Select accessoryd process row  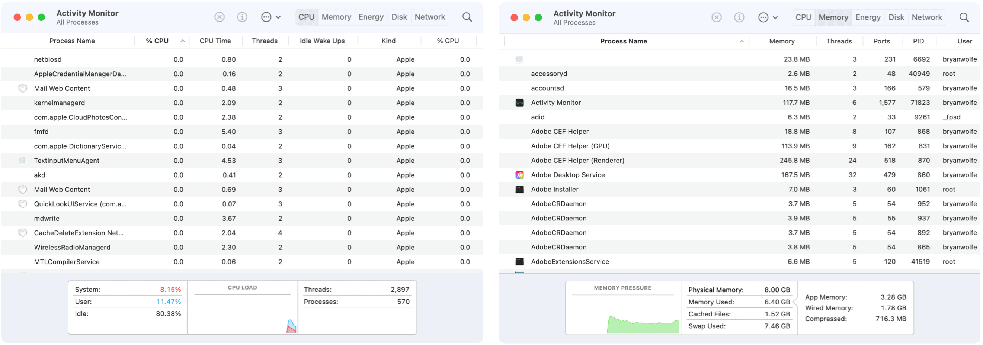tap(739, 74)
